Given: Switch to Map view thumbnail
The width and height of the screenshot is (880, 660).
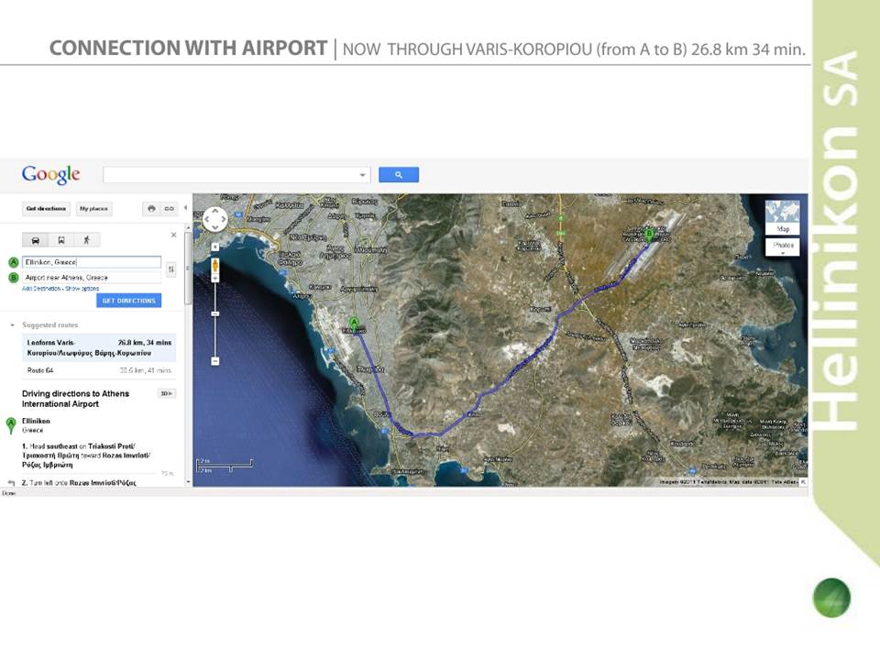Looking at the screenshot, I should point(782,217).
